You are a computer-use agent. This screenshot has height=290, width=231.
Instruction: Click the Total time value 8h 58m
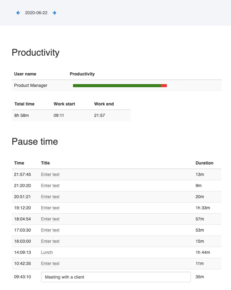click(x=21, y=115)
